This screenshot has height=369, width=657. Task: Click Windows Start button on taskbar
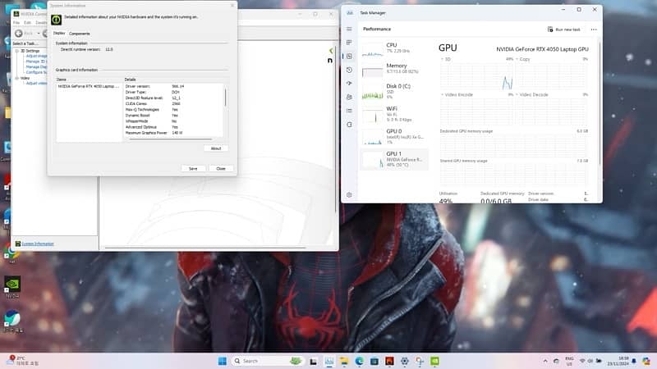pyautogui.click(x=223, y=361)
